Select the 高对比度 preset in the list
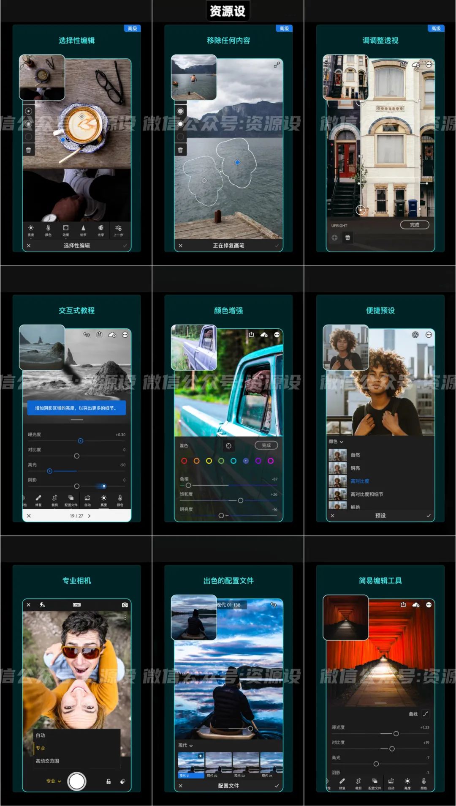Viewport: 456px width, 806px height. coord(360,481)
